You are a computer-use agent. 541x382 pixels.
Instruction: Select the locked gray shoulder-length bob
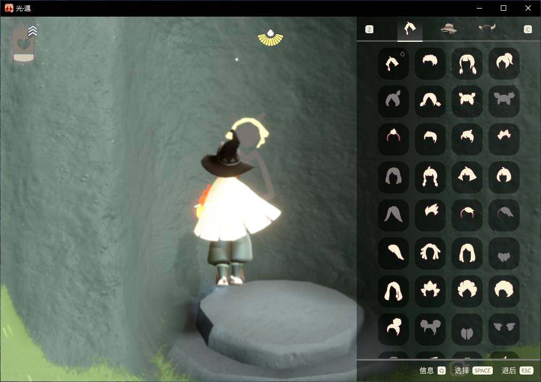[x=393, y=177]
